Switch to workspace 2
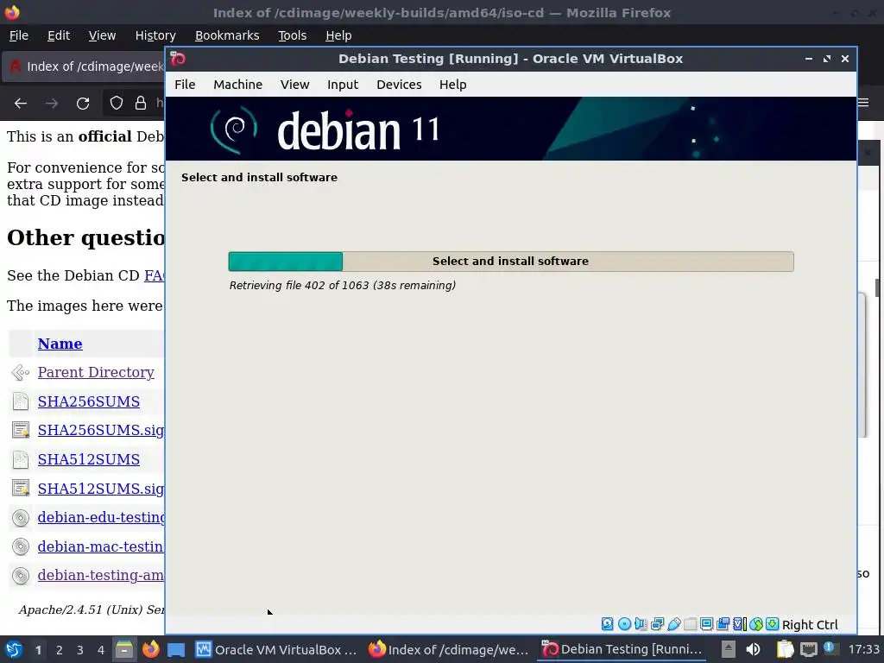The image size is (884, 663). click(60, 650)
